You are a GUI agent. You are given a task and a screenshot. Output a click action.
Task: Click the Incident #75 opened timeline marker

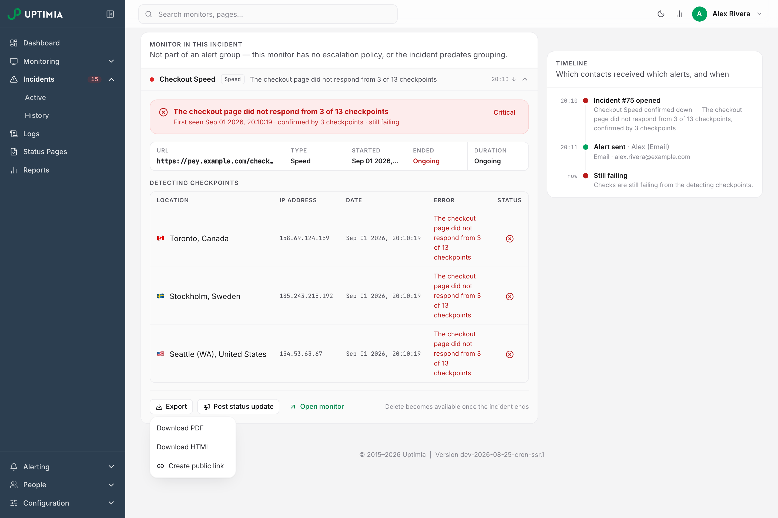click(x=586, y=100)
